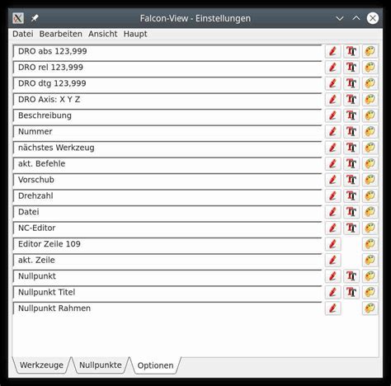
Task: Click the palette icon for akt. Zeile
Action: click(370, 260)
